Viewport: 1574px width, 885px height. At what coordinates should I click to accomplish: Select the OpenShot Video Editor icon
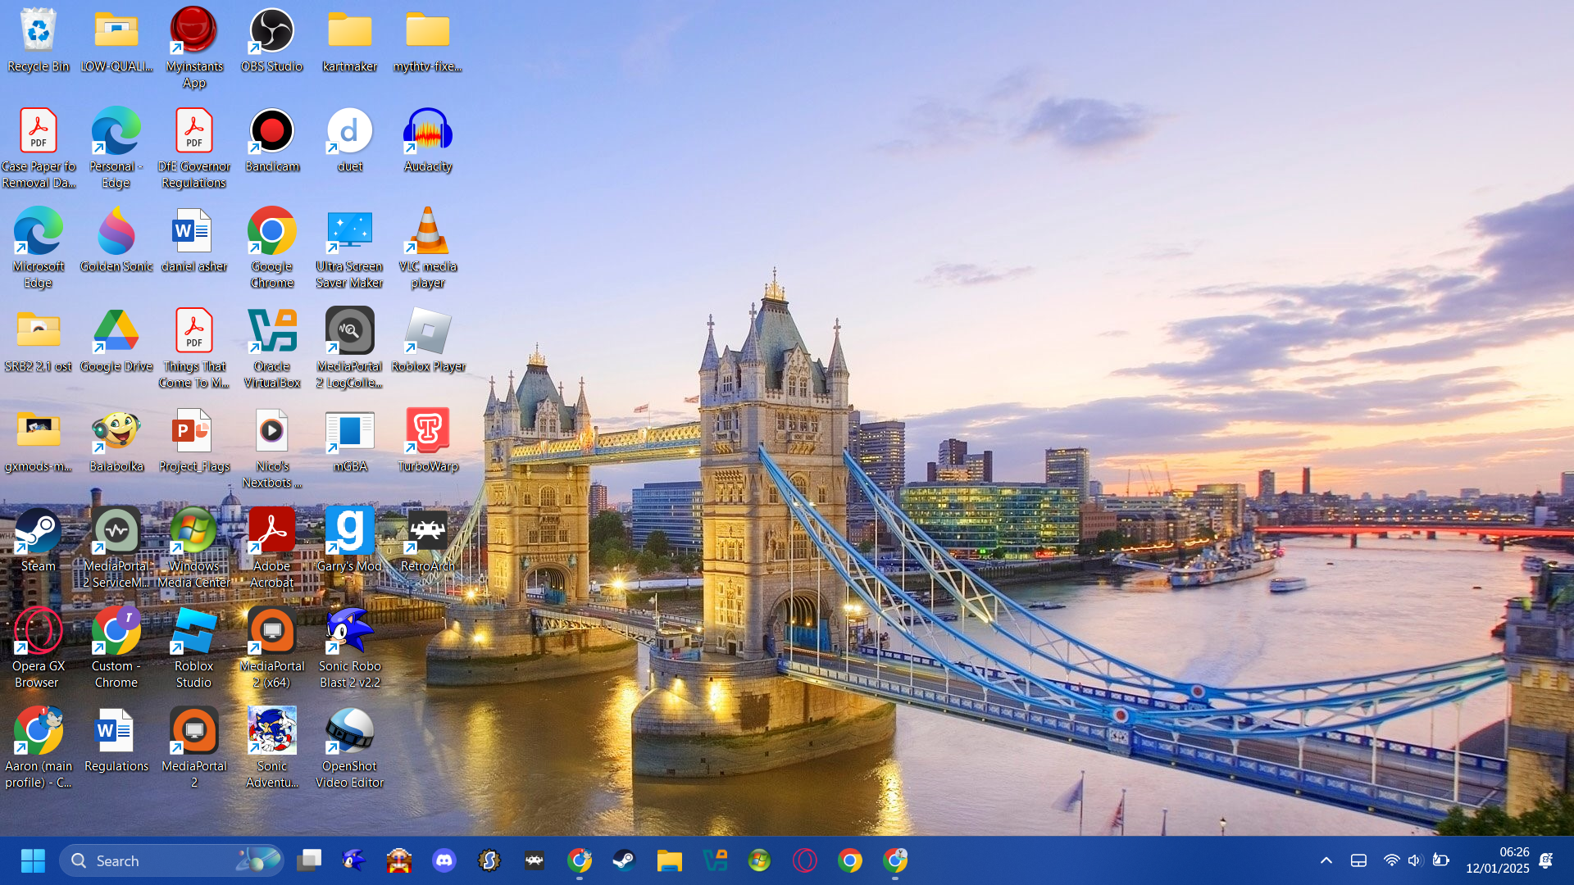(350, 731)
